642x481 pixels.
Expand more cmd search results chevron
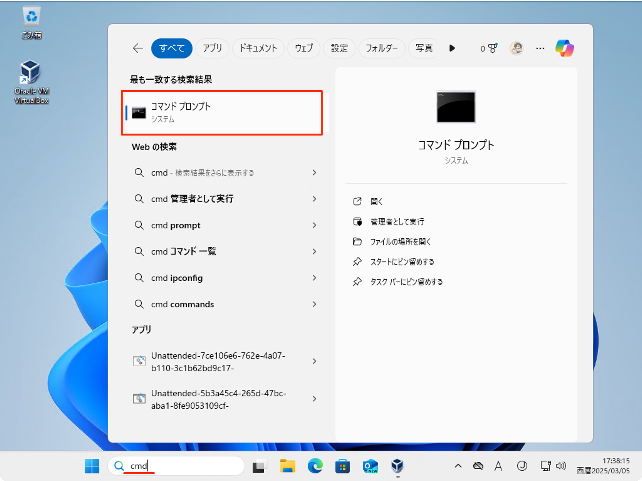(x=314, y=172)
